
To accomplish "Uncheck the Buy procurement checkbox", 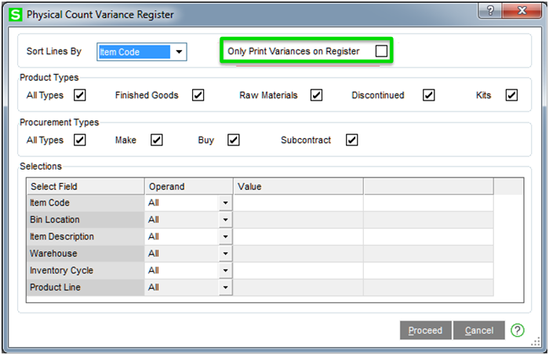I will (234, 140).
